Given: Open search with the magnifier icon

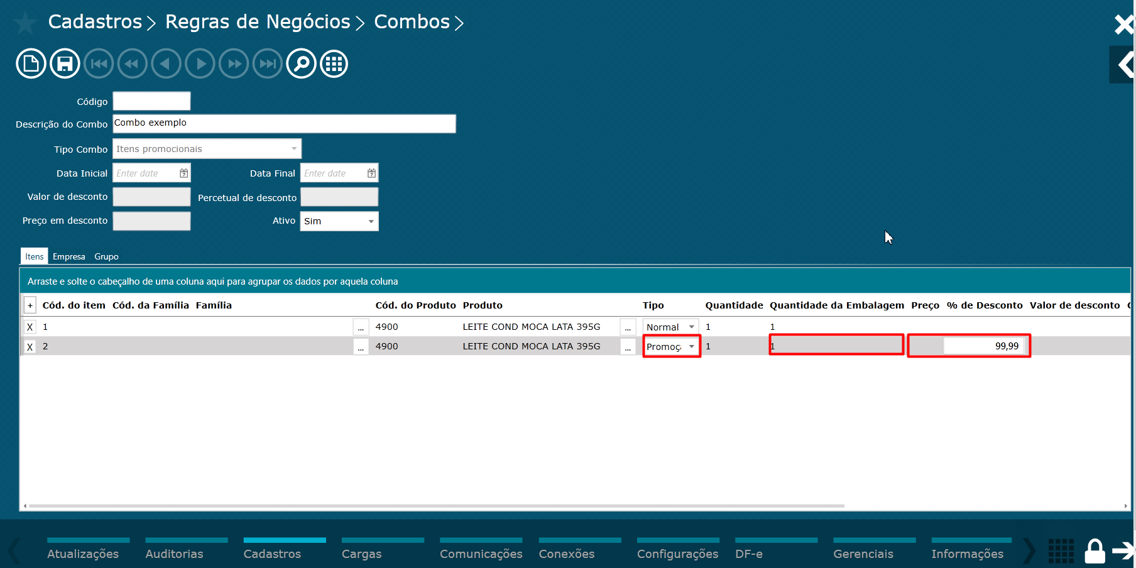Looking at the screenshot, I should click(301, 63).
